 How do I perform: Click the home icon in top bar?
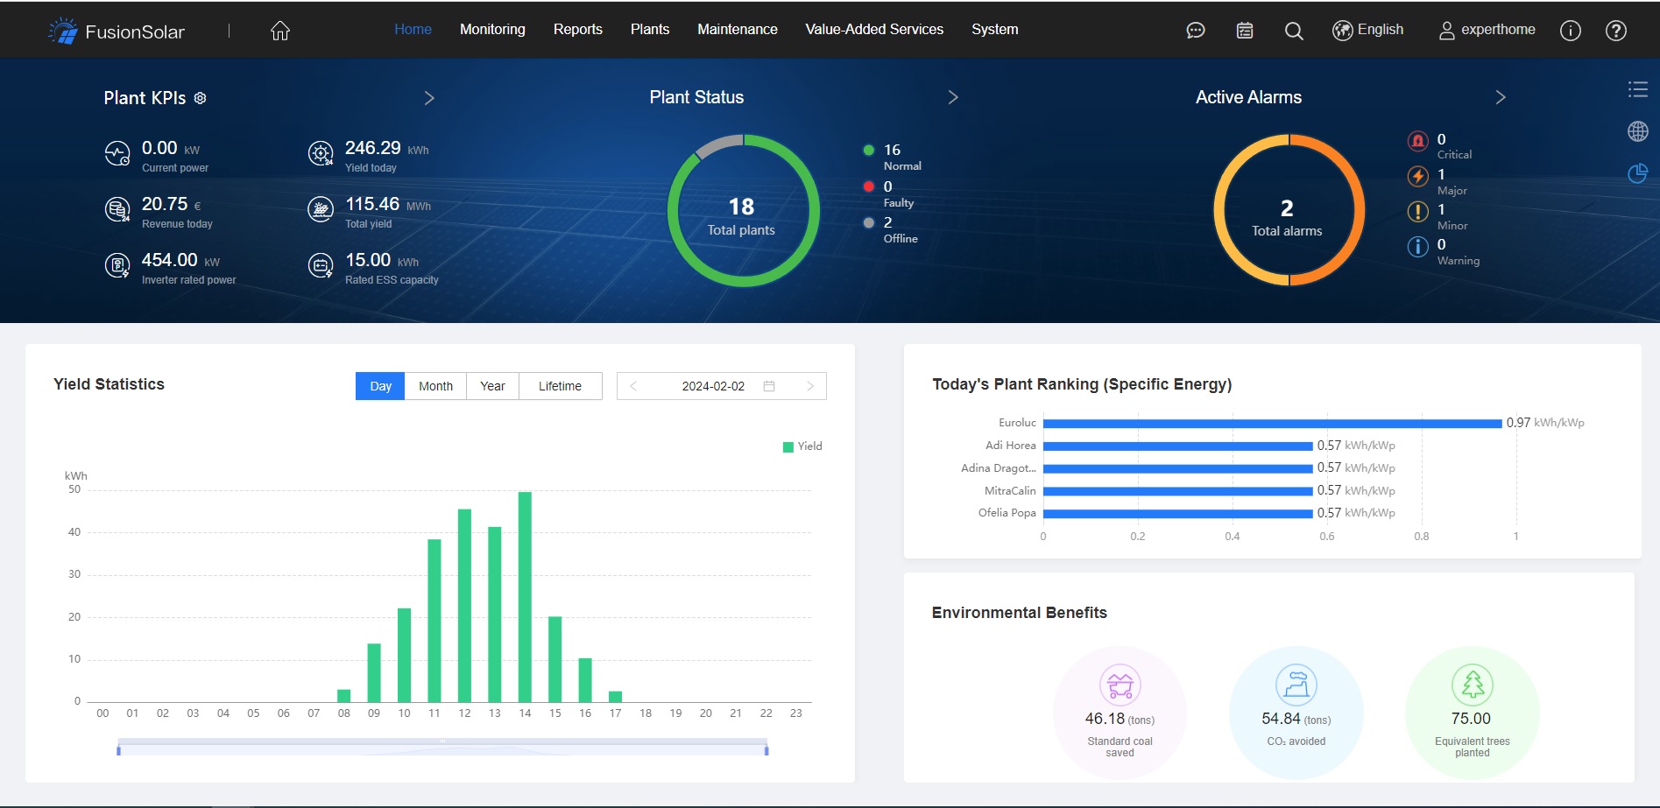coord(279,31)
